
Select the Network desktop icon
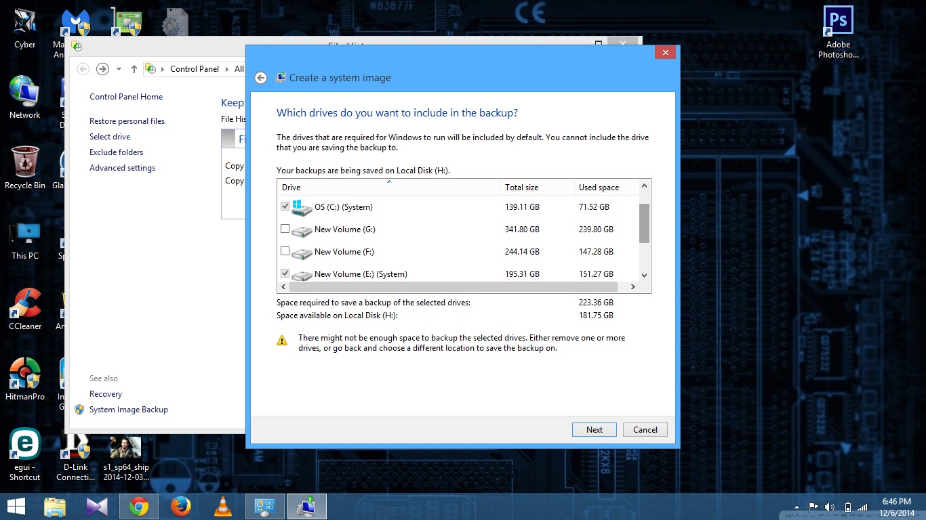[x=25, y=97]
